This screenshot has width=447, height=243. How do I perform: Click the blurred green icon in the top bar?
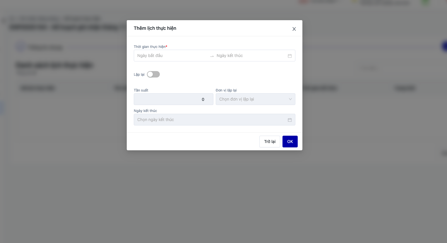[x=425, y=2]
